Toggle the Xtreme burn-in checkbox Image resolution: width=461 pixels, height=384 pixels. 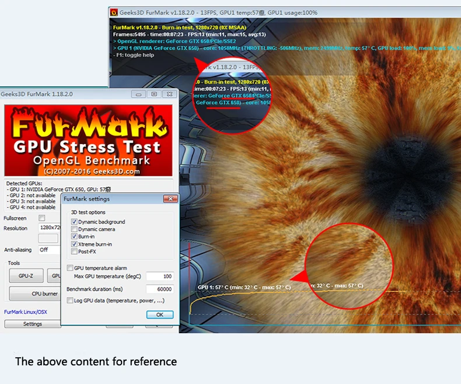(74, 244)
